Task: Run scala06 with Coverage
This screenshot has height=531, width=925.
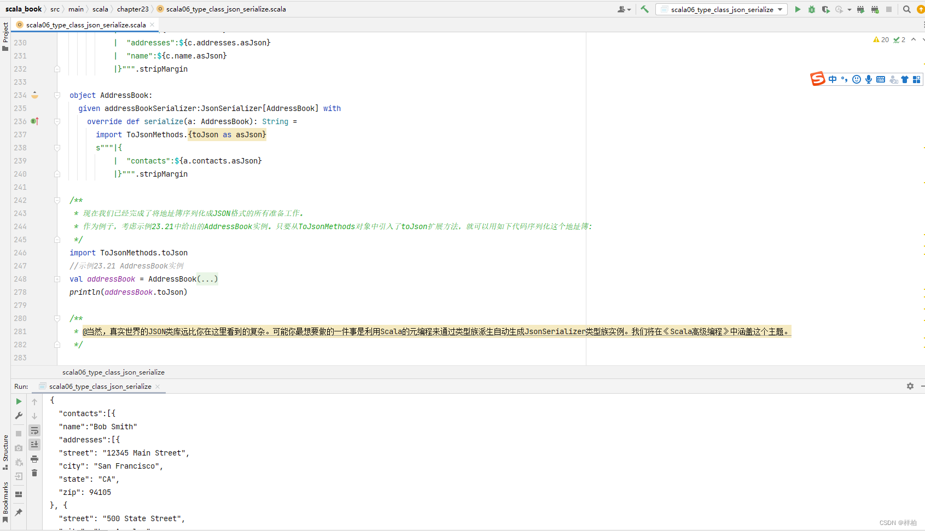Action: tap(826, 9)
